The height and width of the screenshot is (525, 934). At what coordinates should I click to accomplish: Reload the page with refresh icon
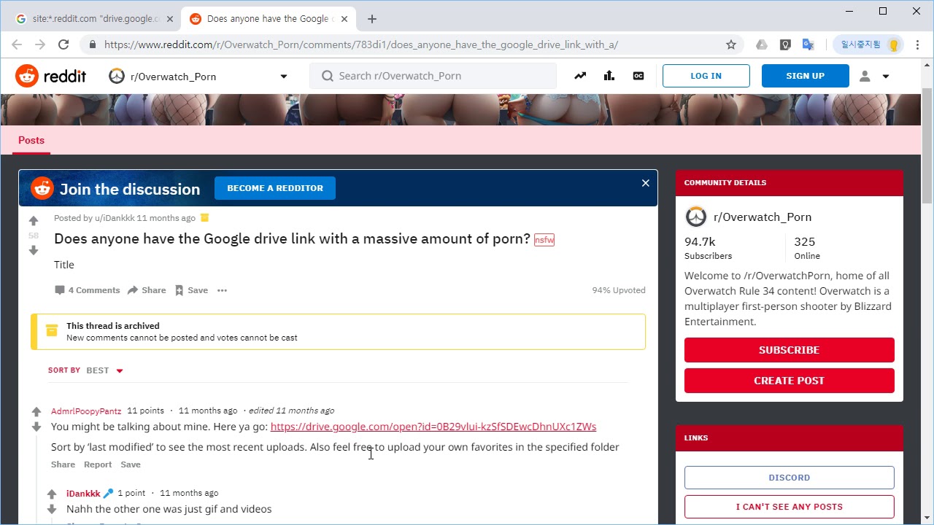[63, 44]
